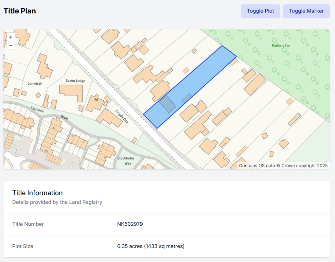The height and width of the screenshot is (262, 335).
Task: Click the plot size value 0.35 acres
Action: click(x=151, y=246)
